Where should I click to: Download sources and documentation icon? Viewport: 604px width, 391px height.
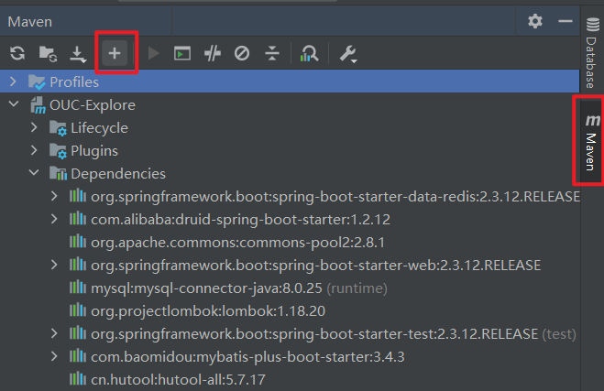pos(78,54)
